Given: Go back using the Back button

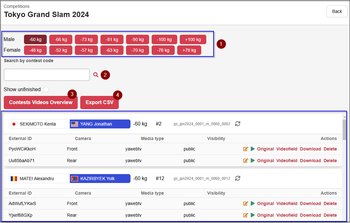Looking at the screenshot, I should point(337,11).
